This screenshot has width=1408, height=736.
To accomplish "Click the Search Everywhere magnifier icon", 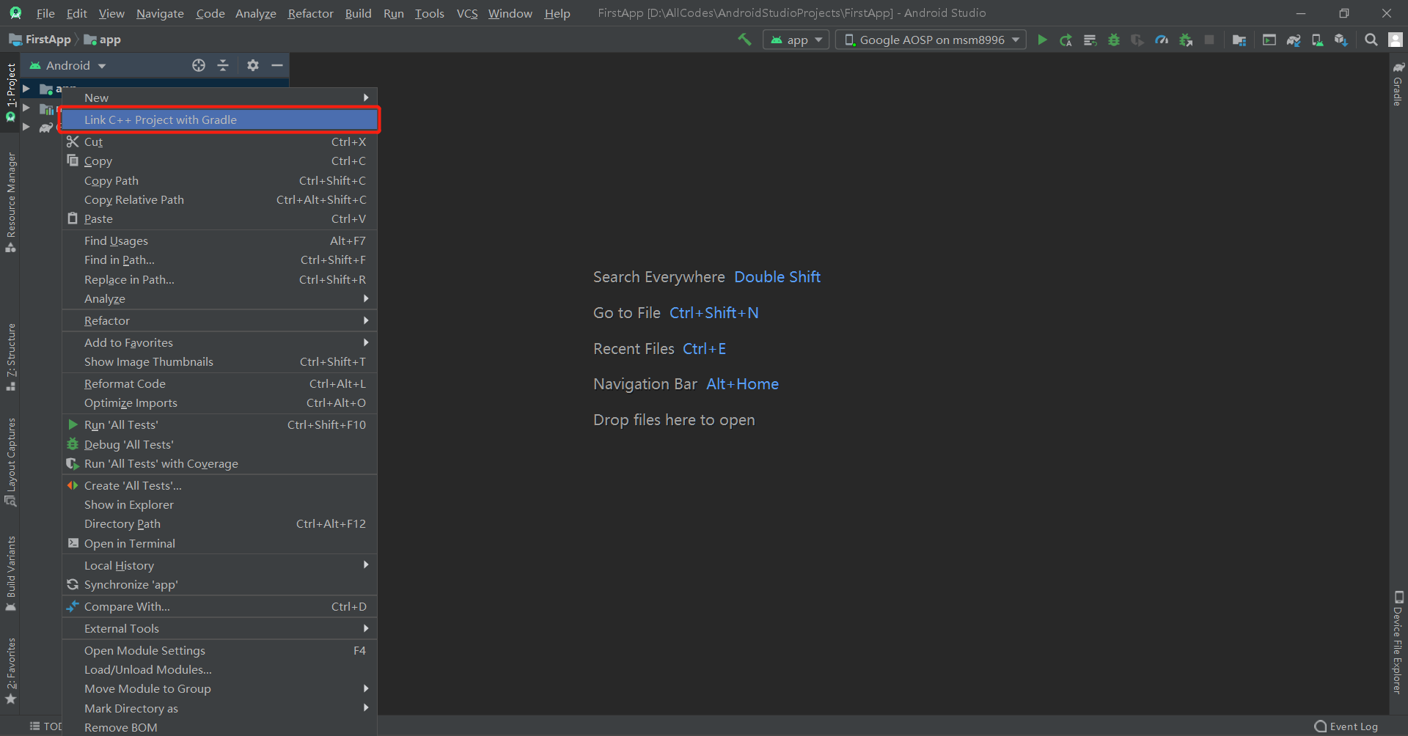I will [x=1371, y=40].
